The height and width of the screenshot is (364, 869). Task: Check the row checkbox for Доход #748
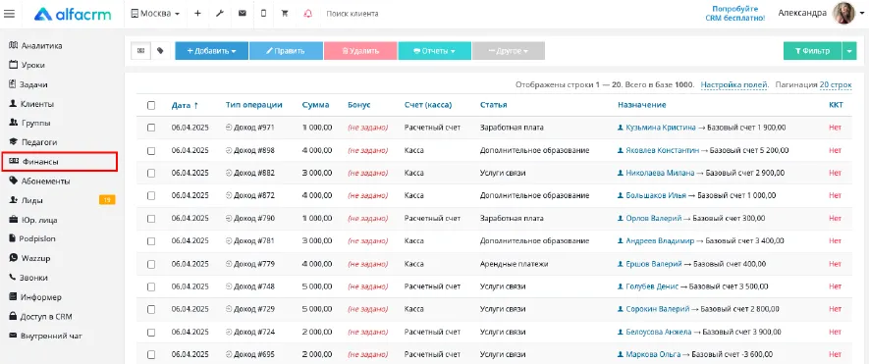(x=151, y=286)
